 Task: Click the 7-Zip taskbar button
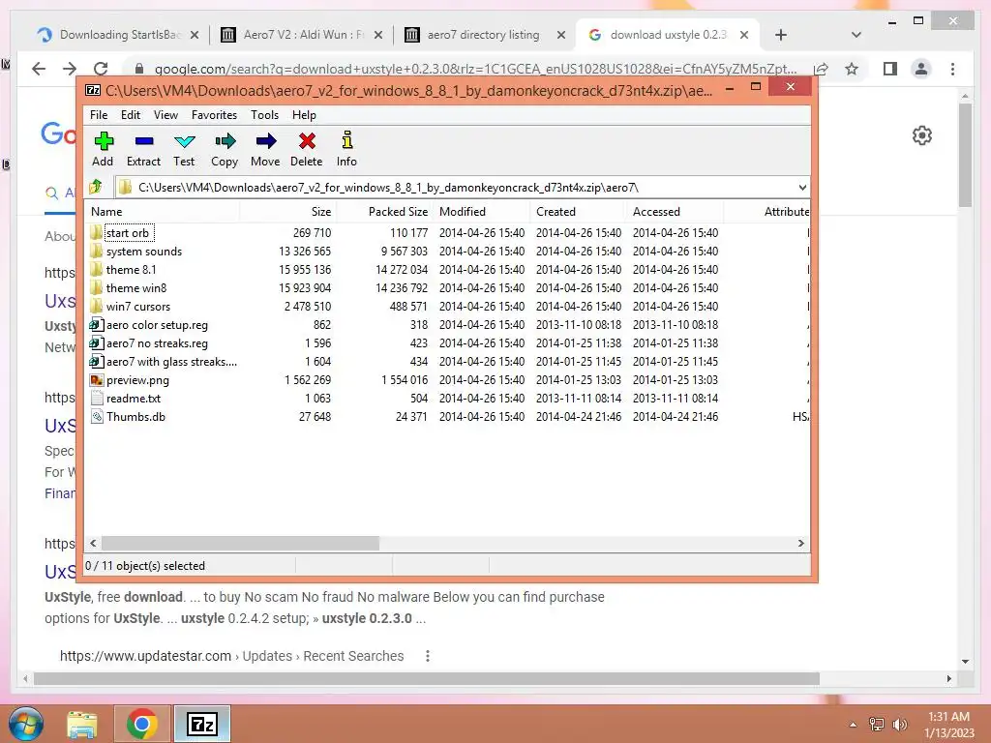pyautogui.click(x=202, y=724)
